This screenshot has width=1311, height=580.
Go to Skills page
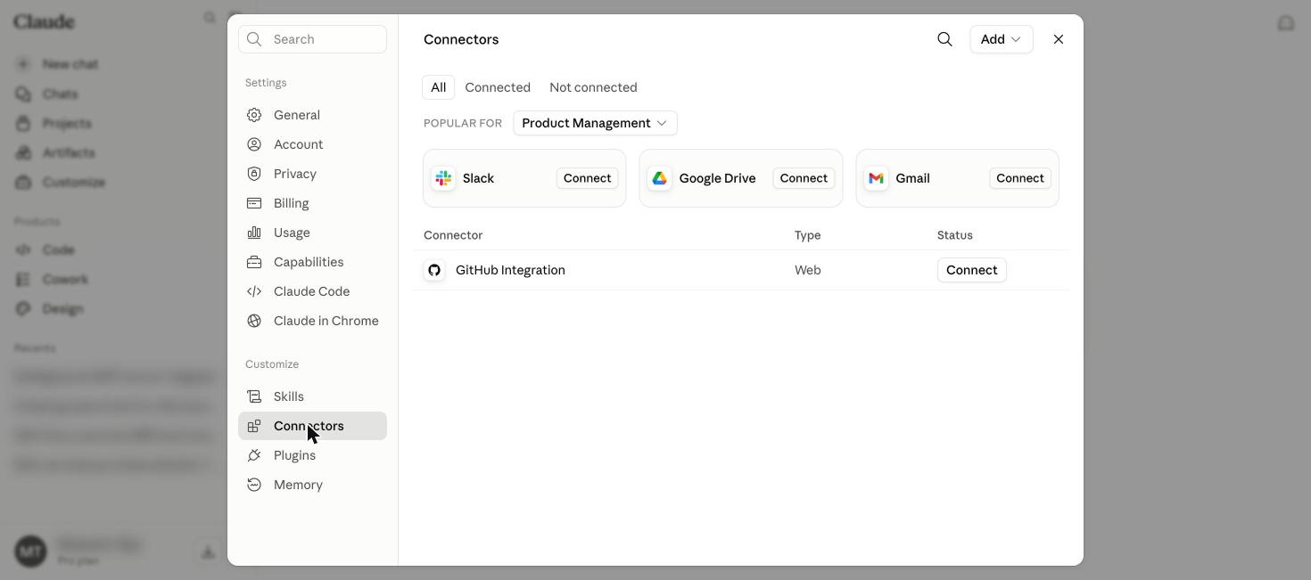pos(312,396)
